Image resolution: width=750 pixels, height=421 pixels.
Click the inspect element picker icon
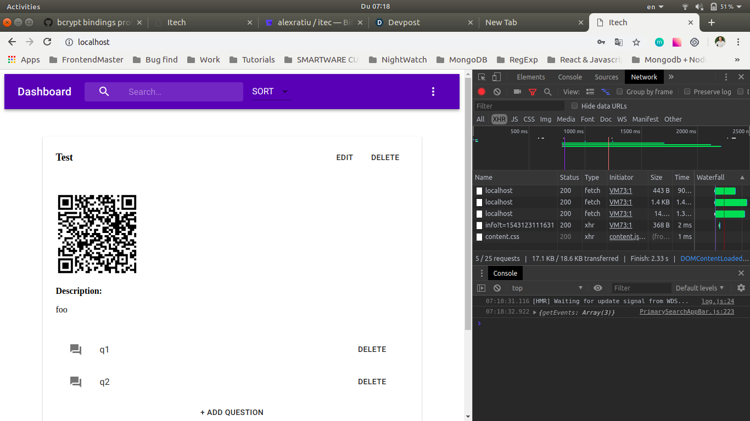482,77
